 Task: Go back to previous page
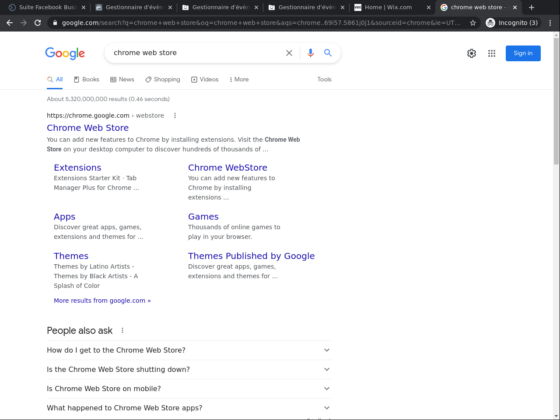[10, 23]
